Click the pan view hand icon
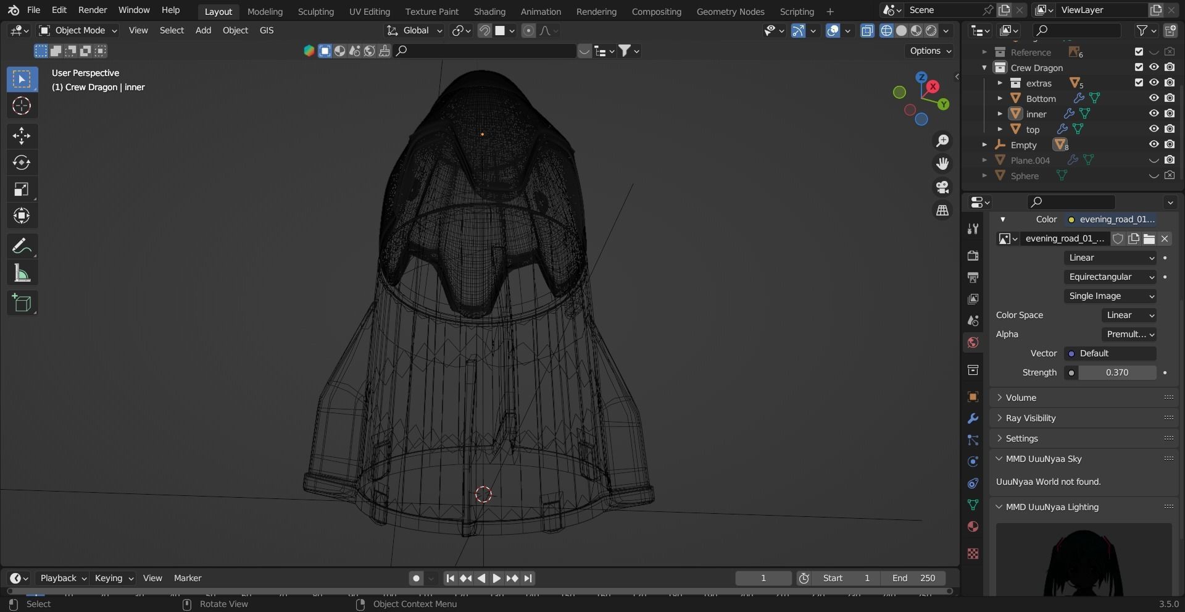Image resolution: width=1185 pixels, height=612 pixels. (942, 164)
